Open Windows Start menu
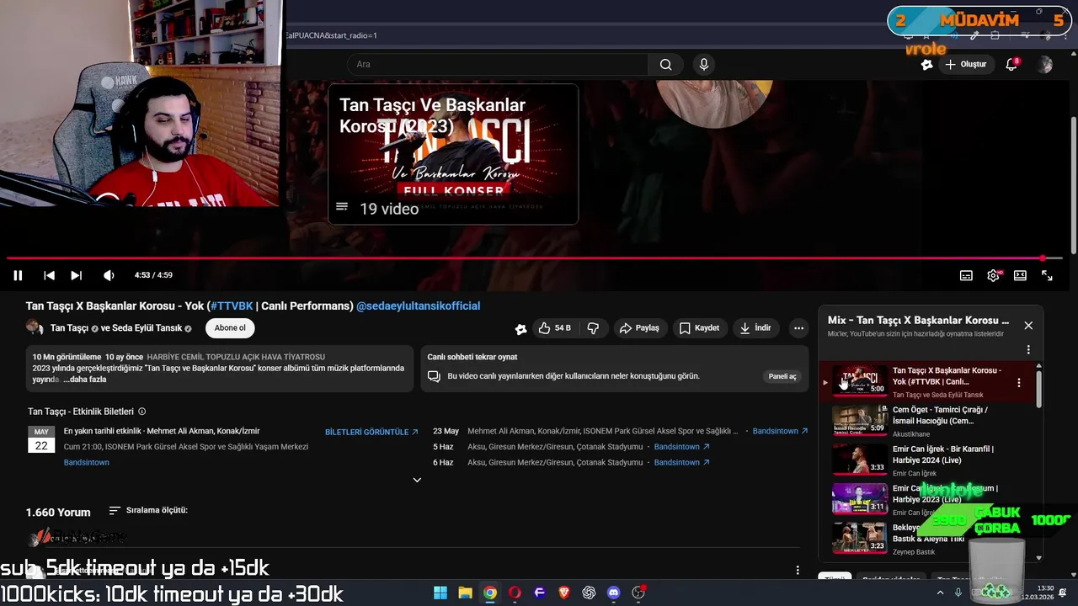The width and height of the screenshot is (1078, 606). pos(440,593)
